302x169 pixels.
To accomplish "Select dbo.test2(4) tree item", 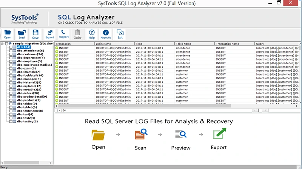I will 26,118.
